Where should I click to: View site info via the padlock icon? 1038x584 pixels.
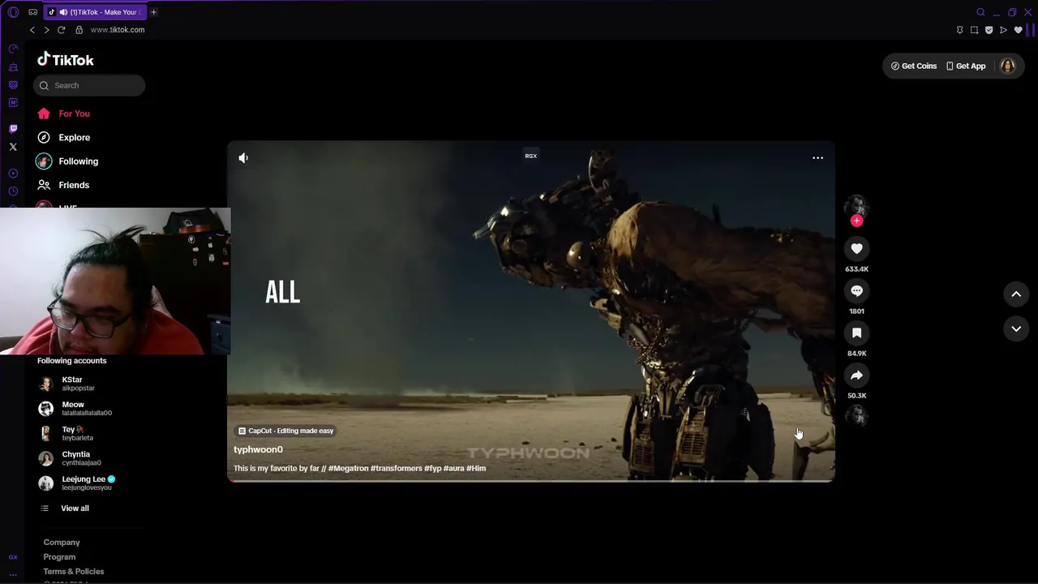(x=79, y=30)
